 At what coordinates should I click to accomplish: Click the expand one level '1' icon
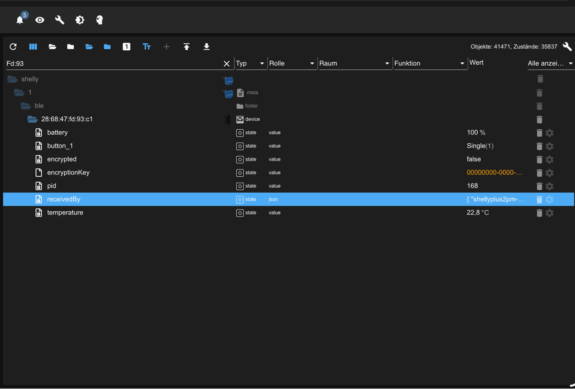point(126,46)
